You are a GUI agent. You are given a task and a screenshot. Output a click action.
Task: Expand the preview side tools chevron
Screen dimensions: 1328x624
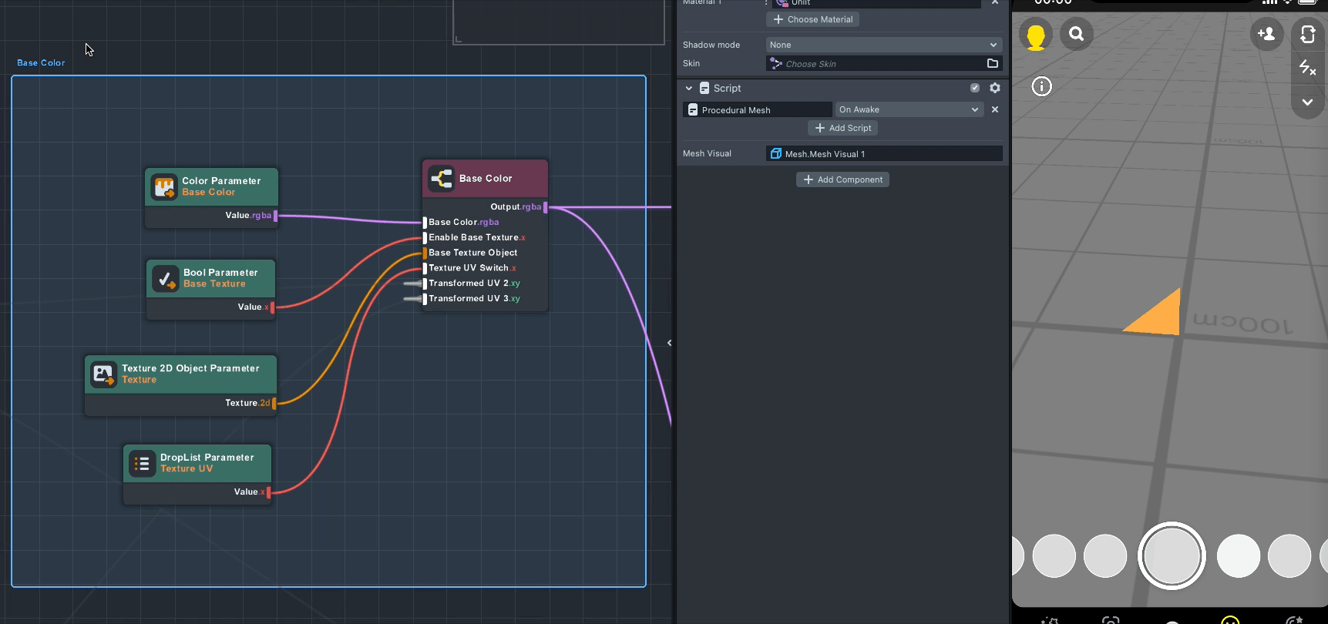tap(1307, 102)
